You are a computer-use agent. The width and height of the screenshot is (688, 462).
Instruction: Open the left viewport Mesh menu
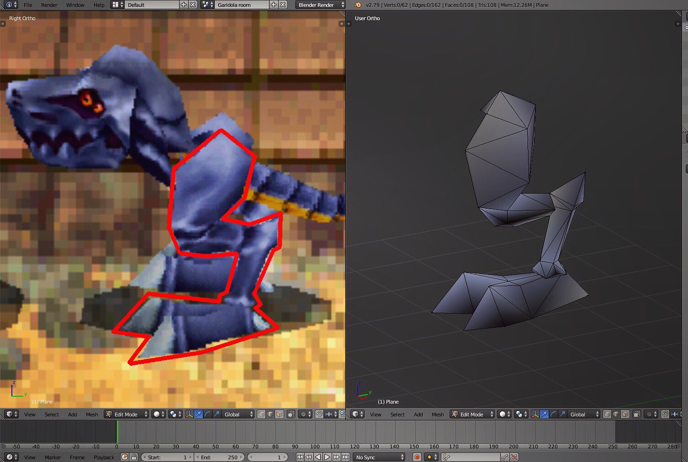[92, 415]
